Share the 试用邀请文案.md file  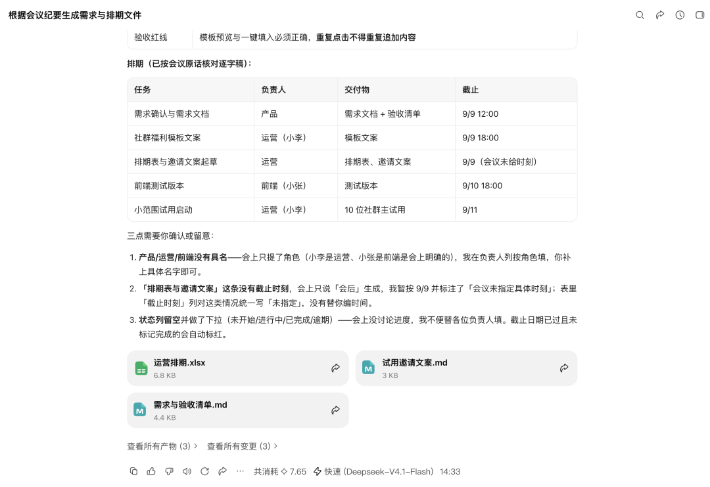[x=564, y=368]
